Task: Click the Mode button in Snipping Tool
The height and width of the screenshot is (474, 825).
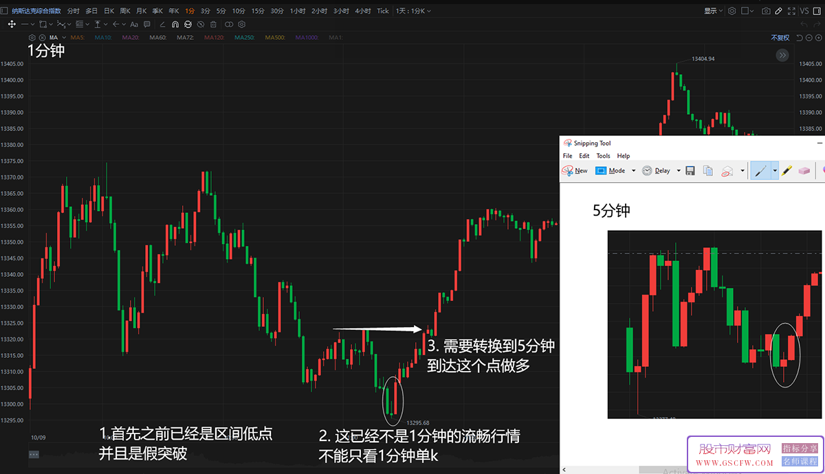Action: click(x=610, y=170)
